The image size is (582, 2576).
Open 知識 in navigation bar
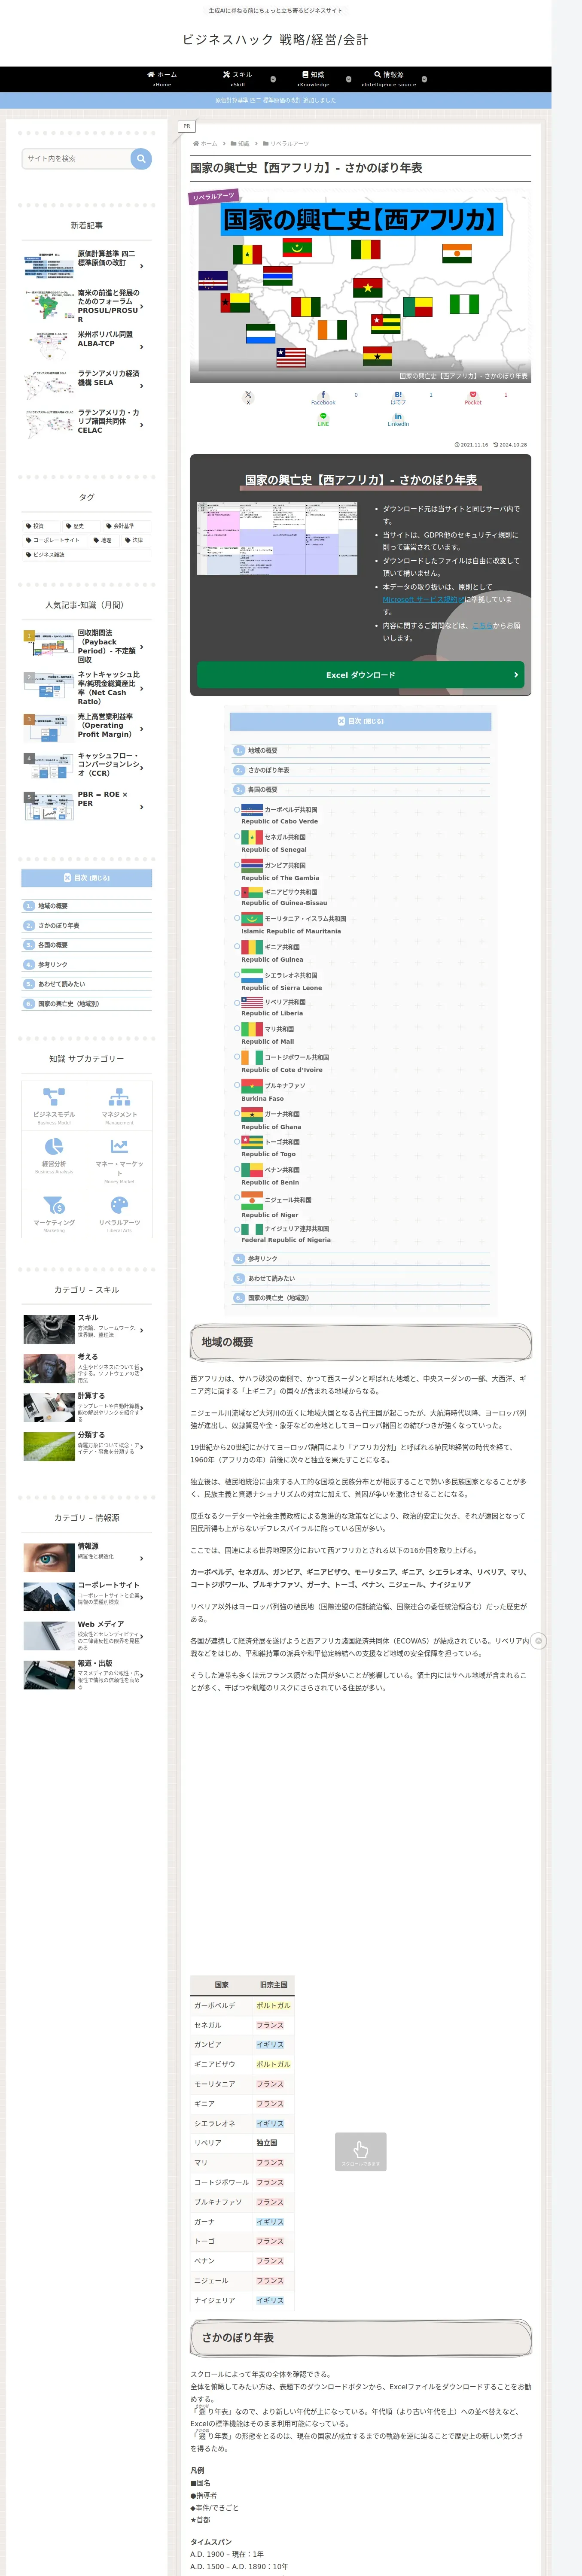point(313,79)
